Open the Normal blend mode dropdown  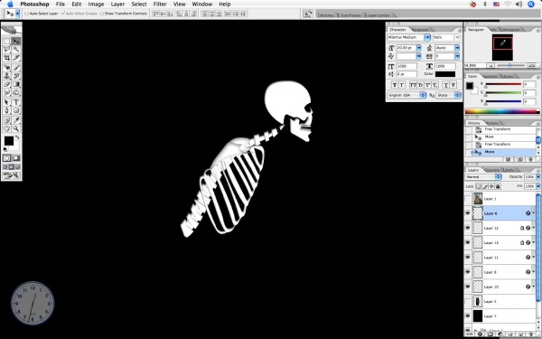pos(483,177)
